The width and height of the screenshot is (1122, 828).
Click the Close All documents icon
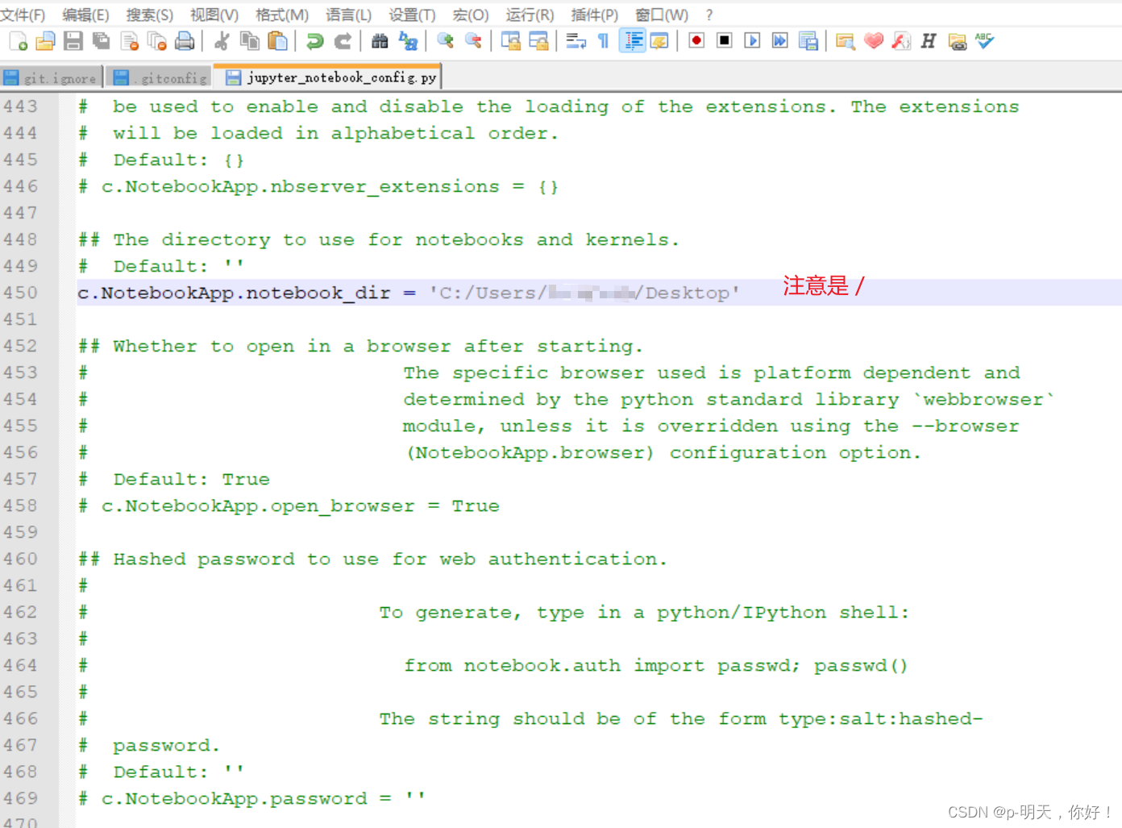pyautogui.click(x=157, y=41)
